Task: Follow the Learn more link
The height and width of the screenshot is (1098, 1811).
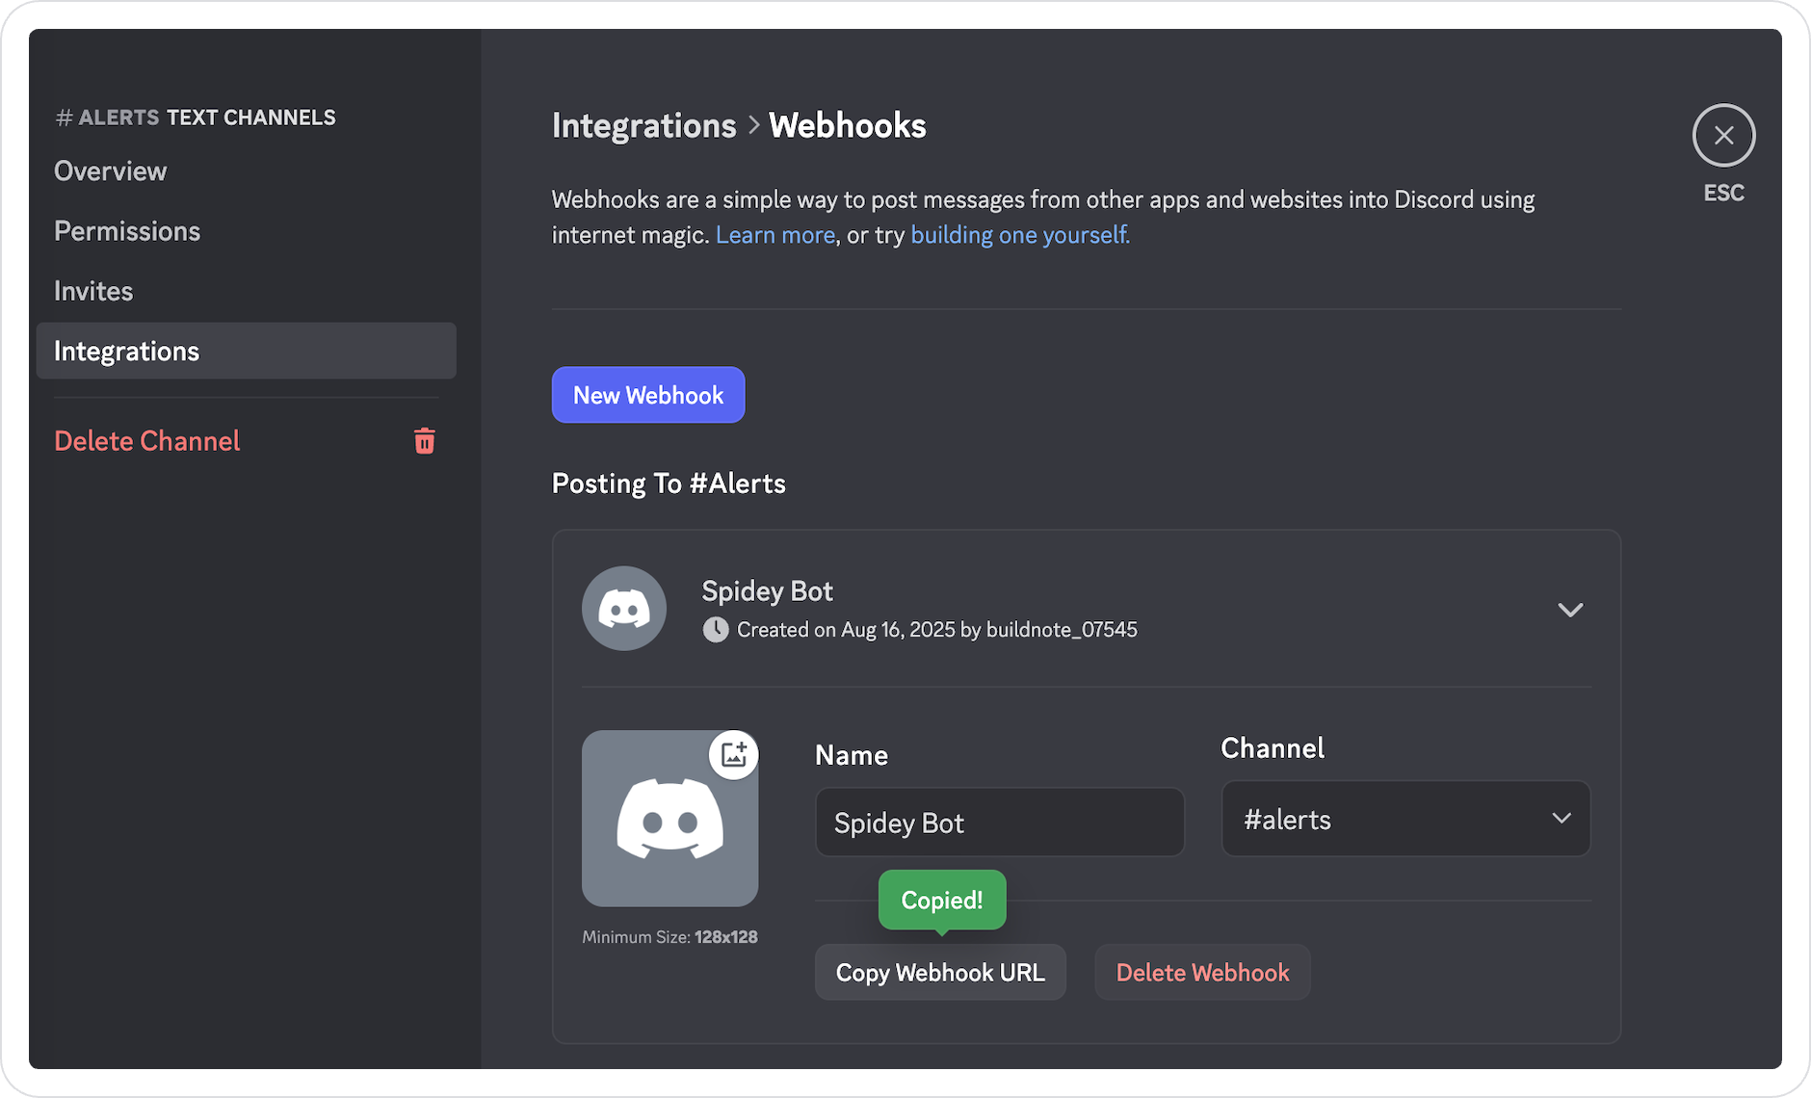Action: (775, 235)
